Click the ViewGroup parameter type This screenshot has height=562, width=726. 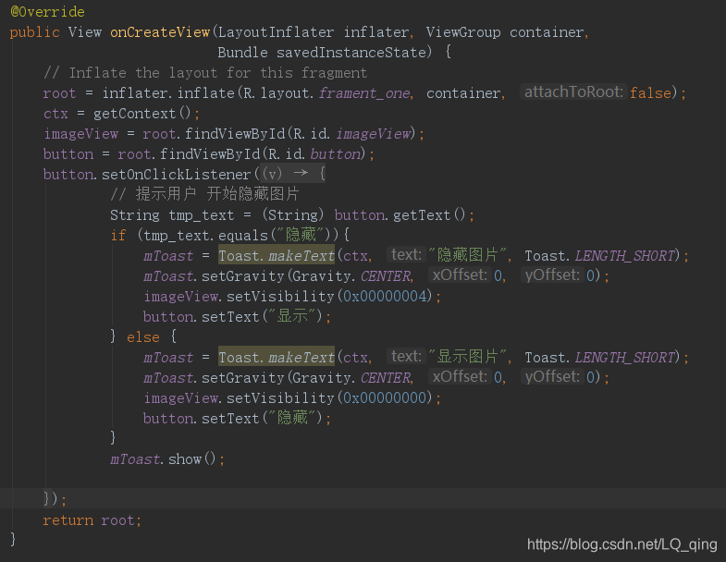463,32
